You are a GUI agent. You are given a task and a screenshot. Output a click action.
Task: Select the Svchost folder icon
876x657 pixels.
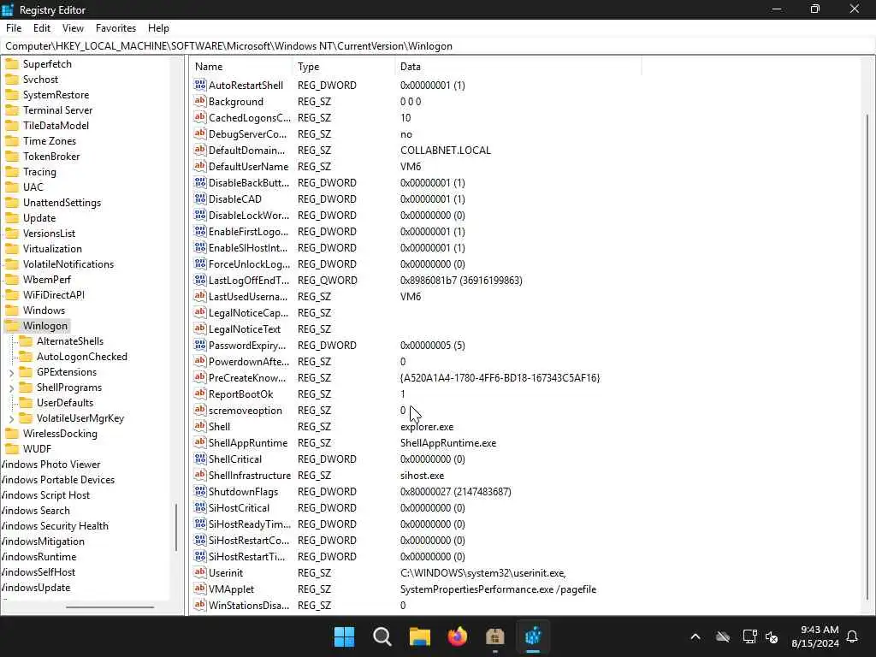[12, 80]
